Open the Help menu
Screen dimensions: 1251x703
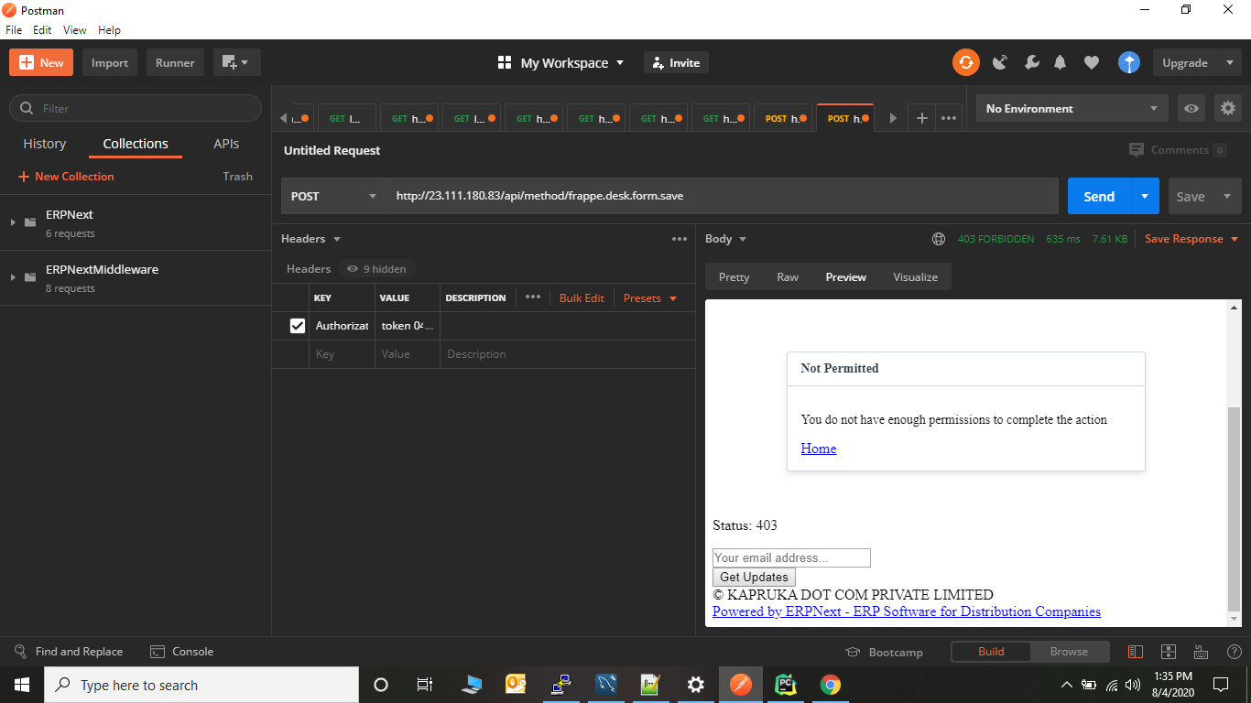pyautogui.click(x=109, y=30)
